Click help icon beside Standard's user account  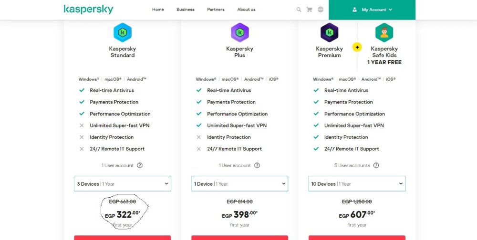click(x=140, y=165)
